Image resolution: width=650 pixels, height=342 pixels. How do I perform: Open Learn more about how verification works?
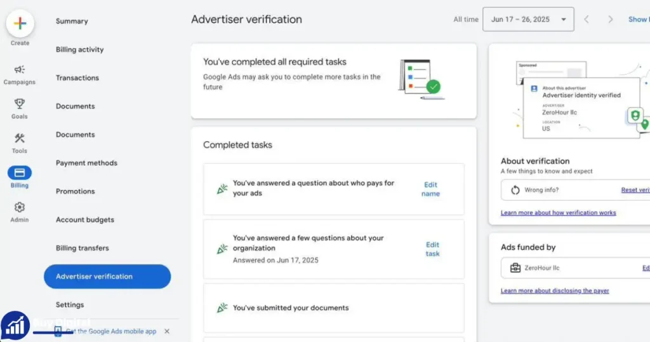pyautogui.click(x=558, y=212)
